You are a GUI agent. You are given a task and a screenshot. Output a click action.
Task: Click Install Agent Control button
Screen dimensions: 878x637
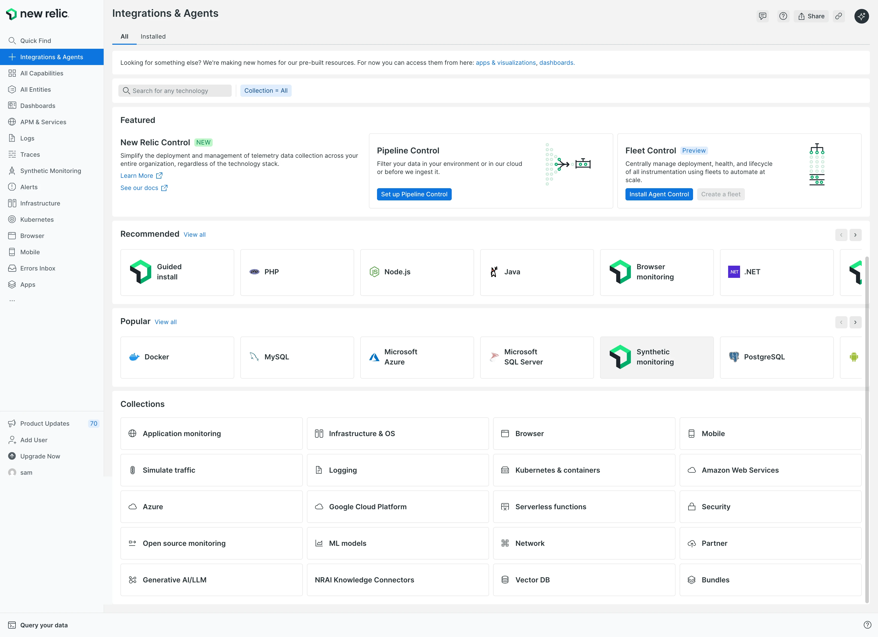[x=659, y=194]
